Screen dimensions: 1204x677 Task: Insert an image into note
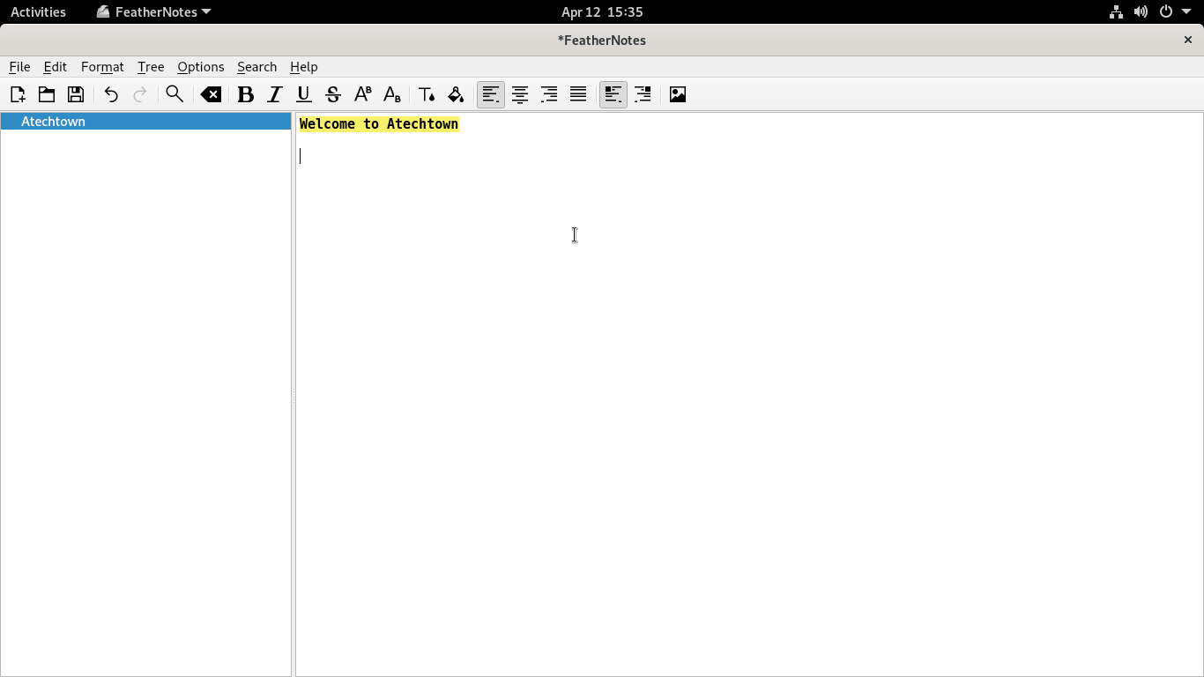(x=678, y=94)
